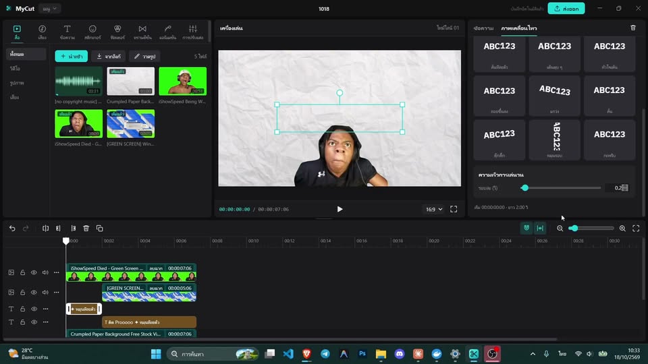Open Windows Start menu
Image resolution: width=648 pixels, height=364 pixels.
click(x=156, y=354)
